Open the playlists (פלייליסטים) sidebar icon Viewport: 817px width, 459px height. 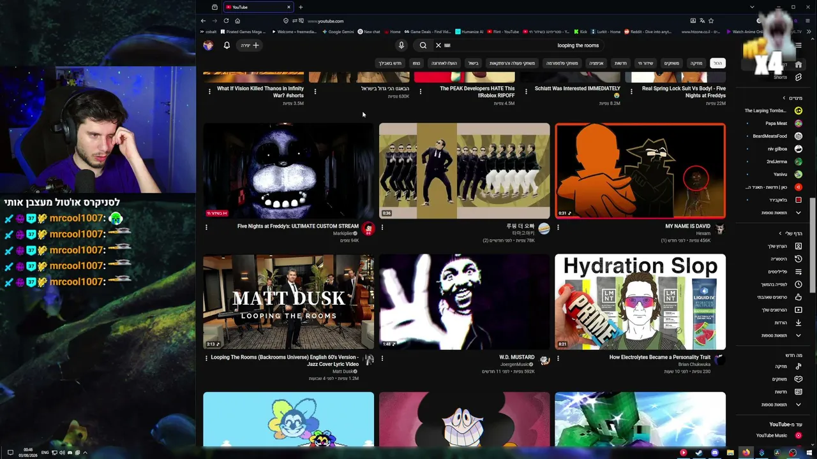pyautogui.click(x=798, y=272)
